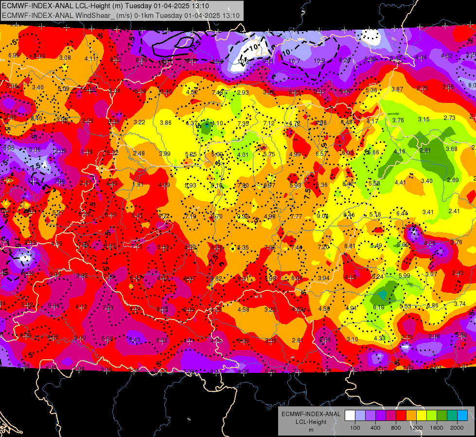Click the grid value 9.62
The height and width of the screenshot is (437, 476).
216,278
